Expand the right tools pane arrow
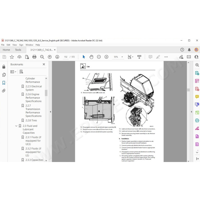The height and width of the screenshot is (200, 200). coord(191,112)
